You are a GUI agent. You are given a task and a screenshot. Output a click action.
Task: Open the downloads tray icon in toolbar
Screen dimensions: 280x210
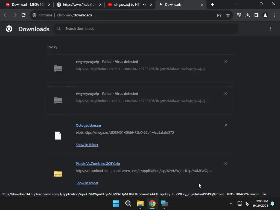[247, 15]
